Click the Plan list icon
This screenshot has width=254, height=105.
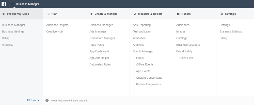point(48,14)
